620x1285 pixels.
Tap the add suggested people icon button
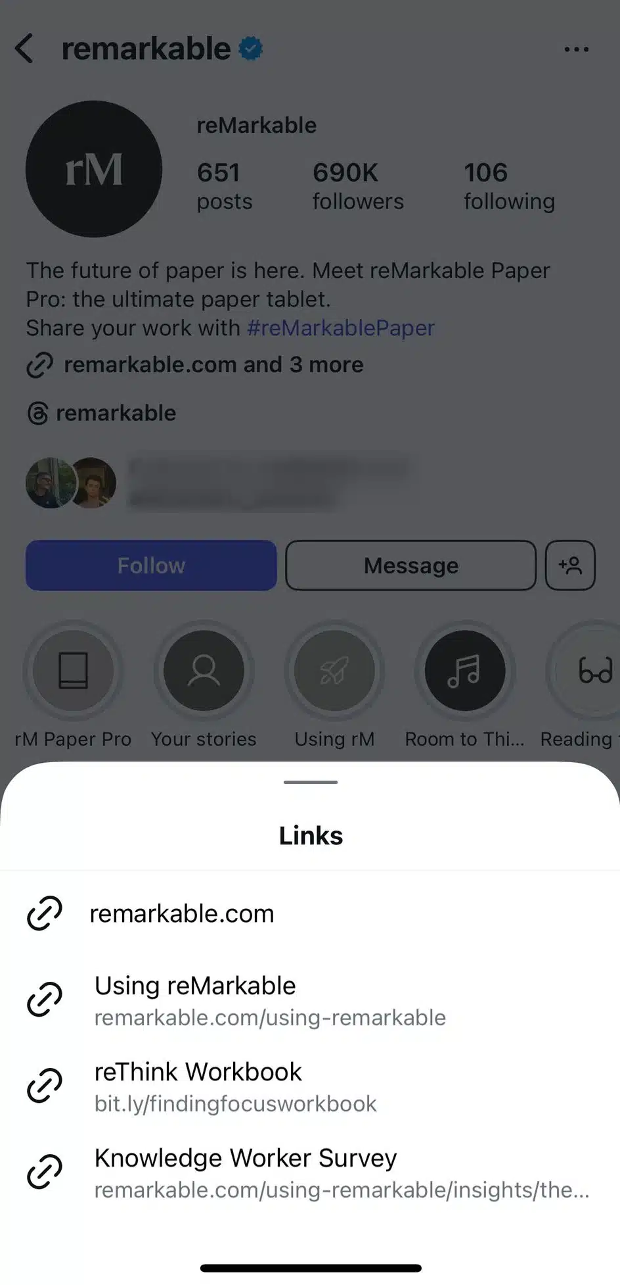(570, 566)
